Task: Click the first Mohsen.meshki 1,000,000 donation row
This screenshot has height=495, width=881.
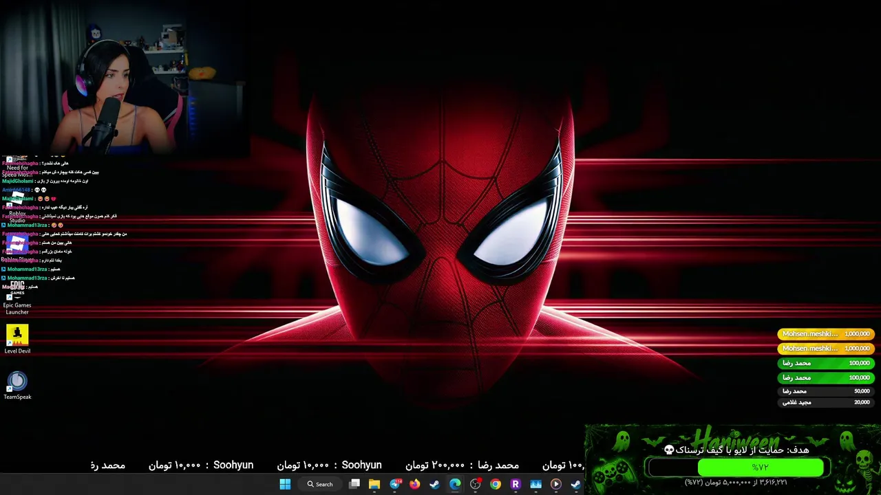Action: tap(827, 334)
